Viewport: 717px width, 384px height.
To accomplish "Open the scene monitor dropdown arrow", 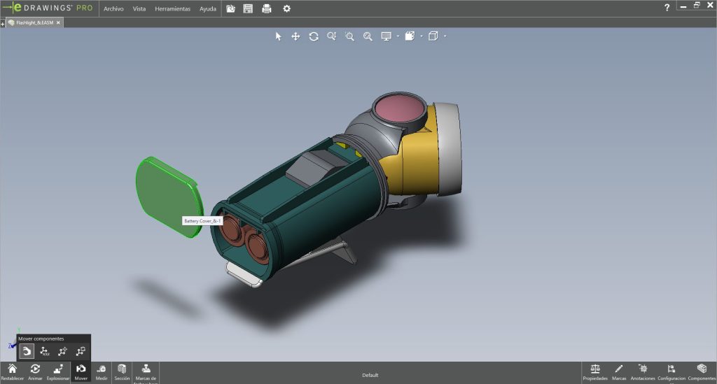I will (x=398, y=36).
